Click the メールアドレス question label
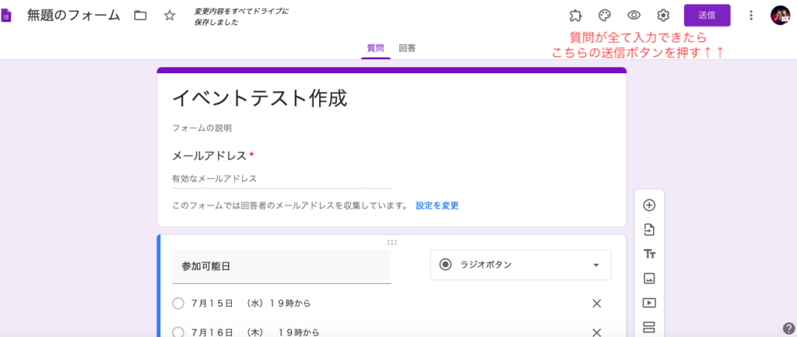Viewport: 797px width, 337px height. tap(209, 156)
